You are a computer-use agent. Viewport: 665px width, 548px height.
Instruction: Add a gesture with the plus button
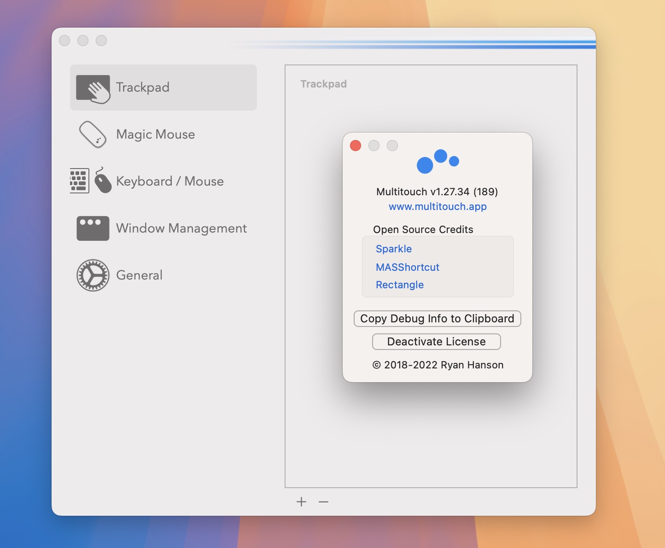coord(301,501)
